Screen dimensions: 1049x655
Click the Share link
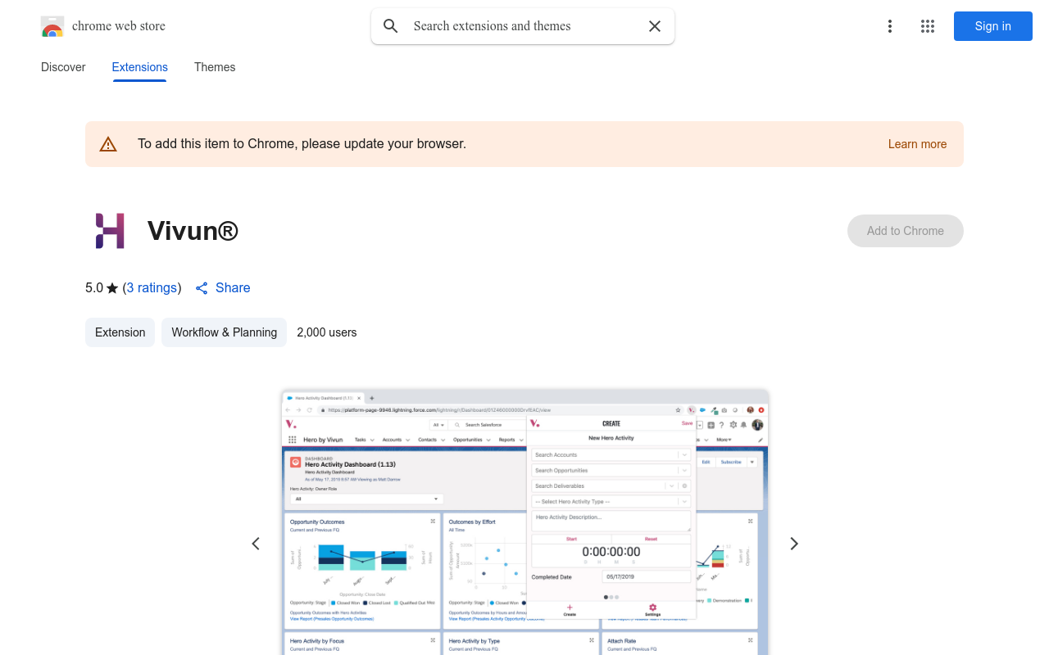pos(233,288)
